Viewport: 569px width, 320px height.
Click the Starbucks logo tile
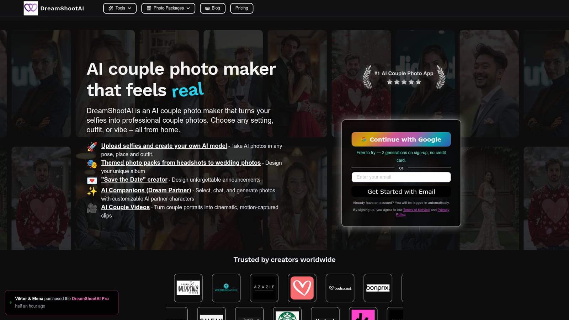click(287, 314)
